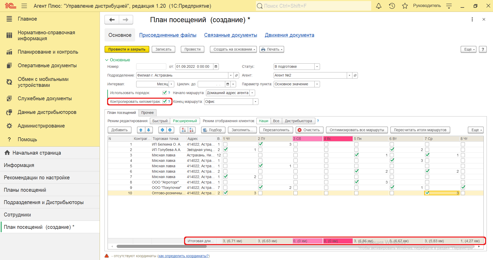Expand Печать menu

(272, 49)
